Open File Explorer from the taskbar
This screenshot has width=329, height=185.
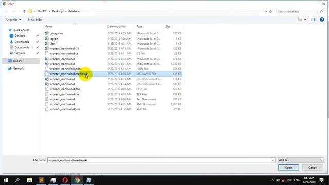click(x=30, y=180)
